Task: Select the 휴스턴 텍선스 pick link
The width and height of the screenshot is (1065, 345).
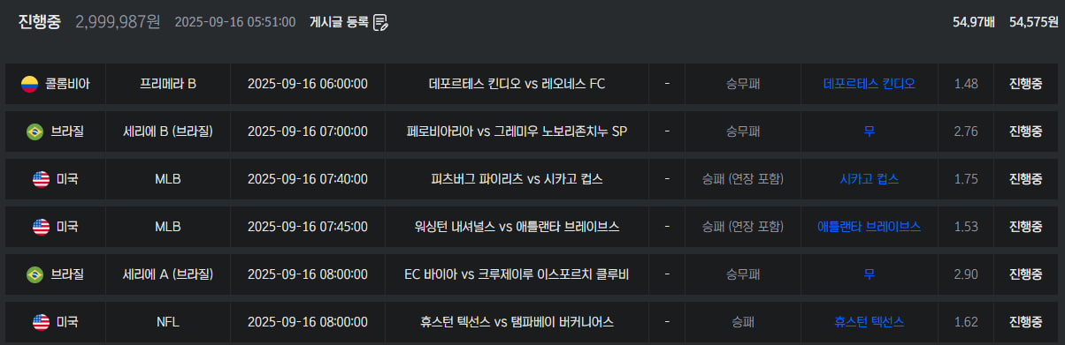Action: (869, 322)
